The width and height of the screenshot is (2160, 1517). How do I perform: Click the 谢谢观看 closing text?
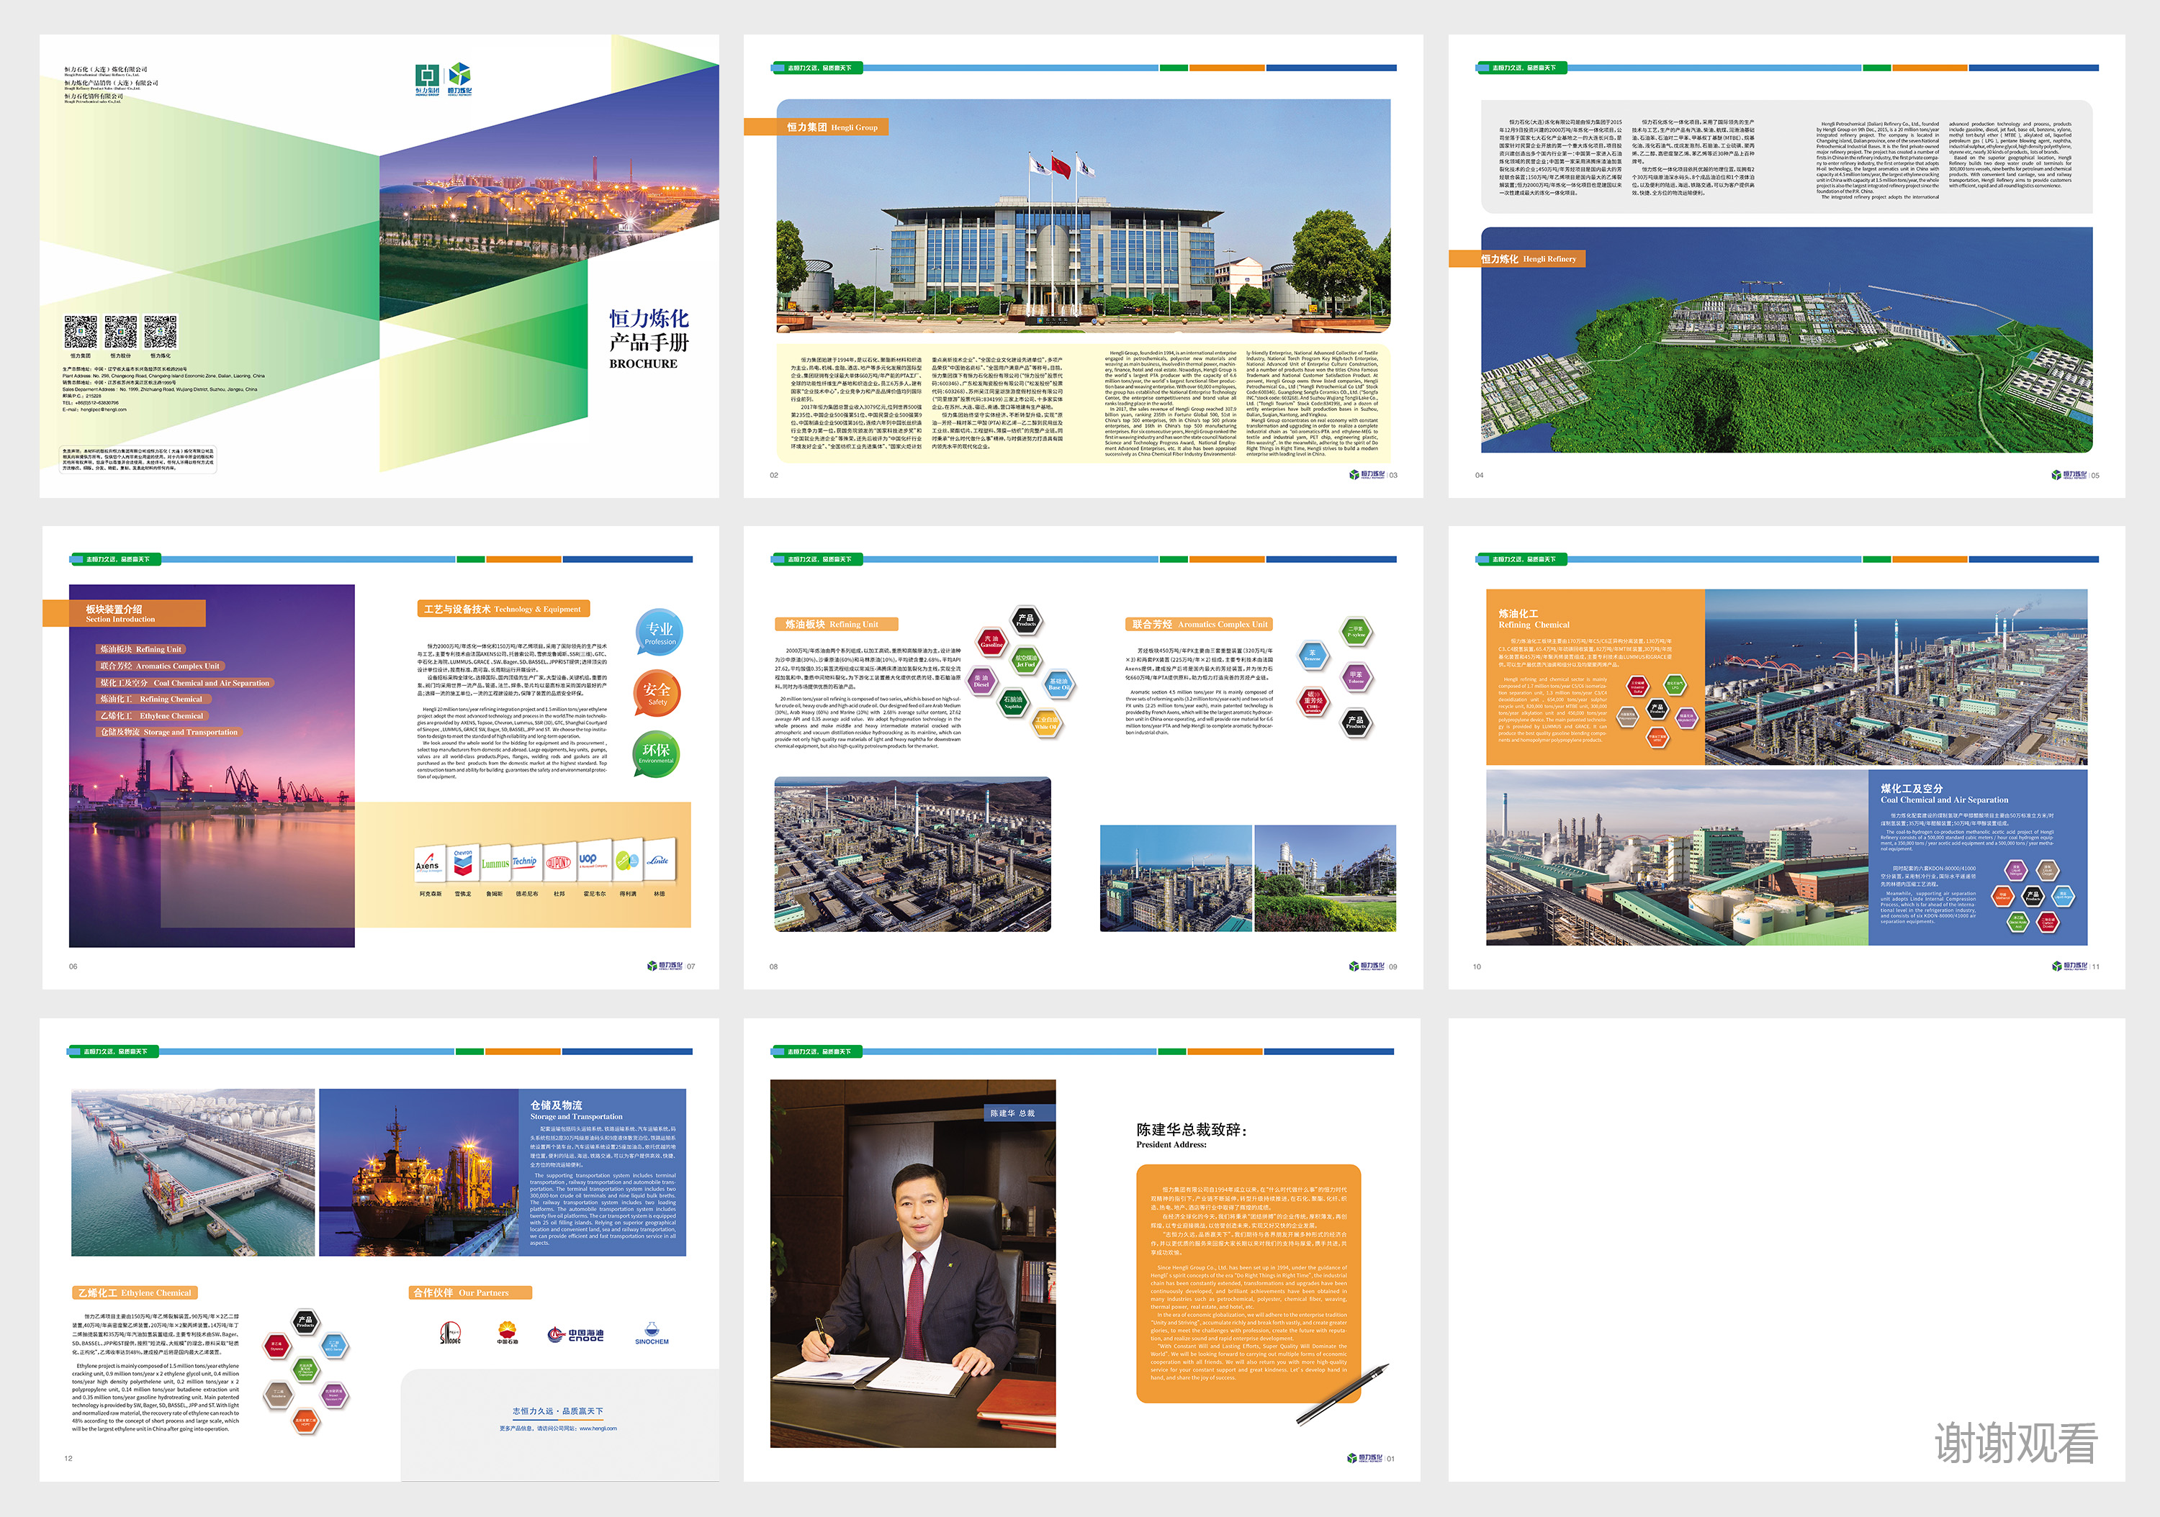[x=2015, y=1443]
